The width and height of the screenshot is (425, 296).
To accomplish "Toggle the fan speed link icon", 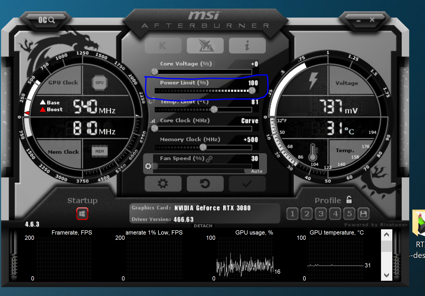I will pos(209,159).
